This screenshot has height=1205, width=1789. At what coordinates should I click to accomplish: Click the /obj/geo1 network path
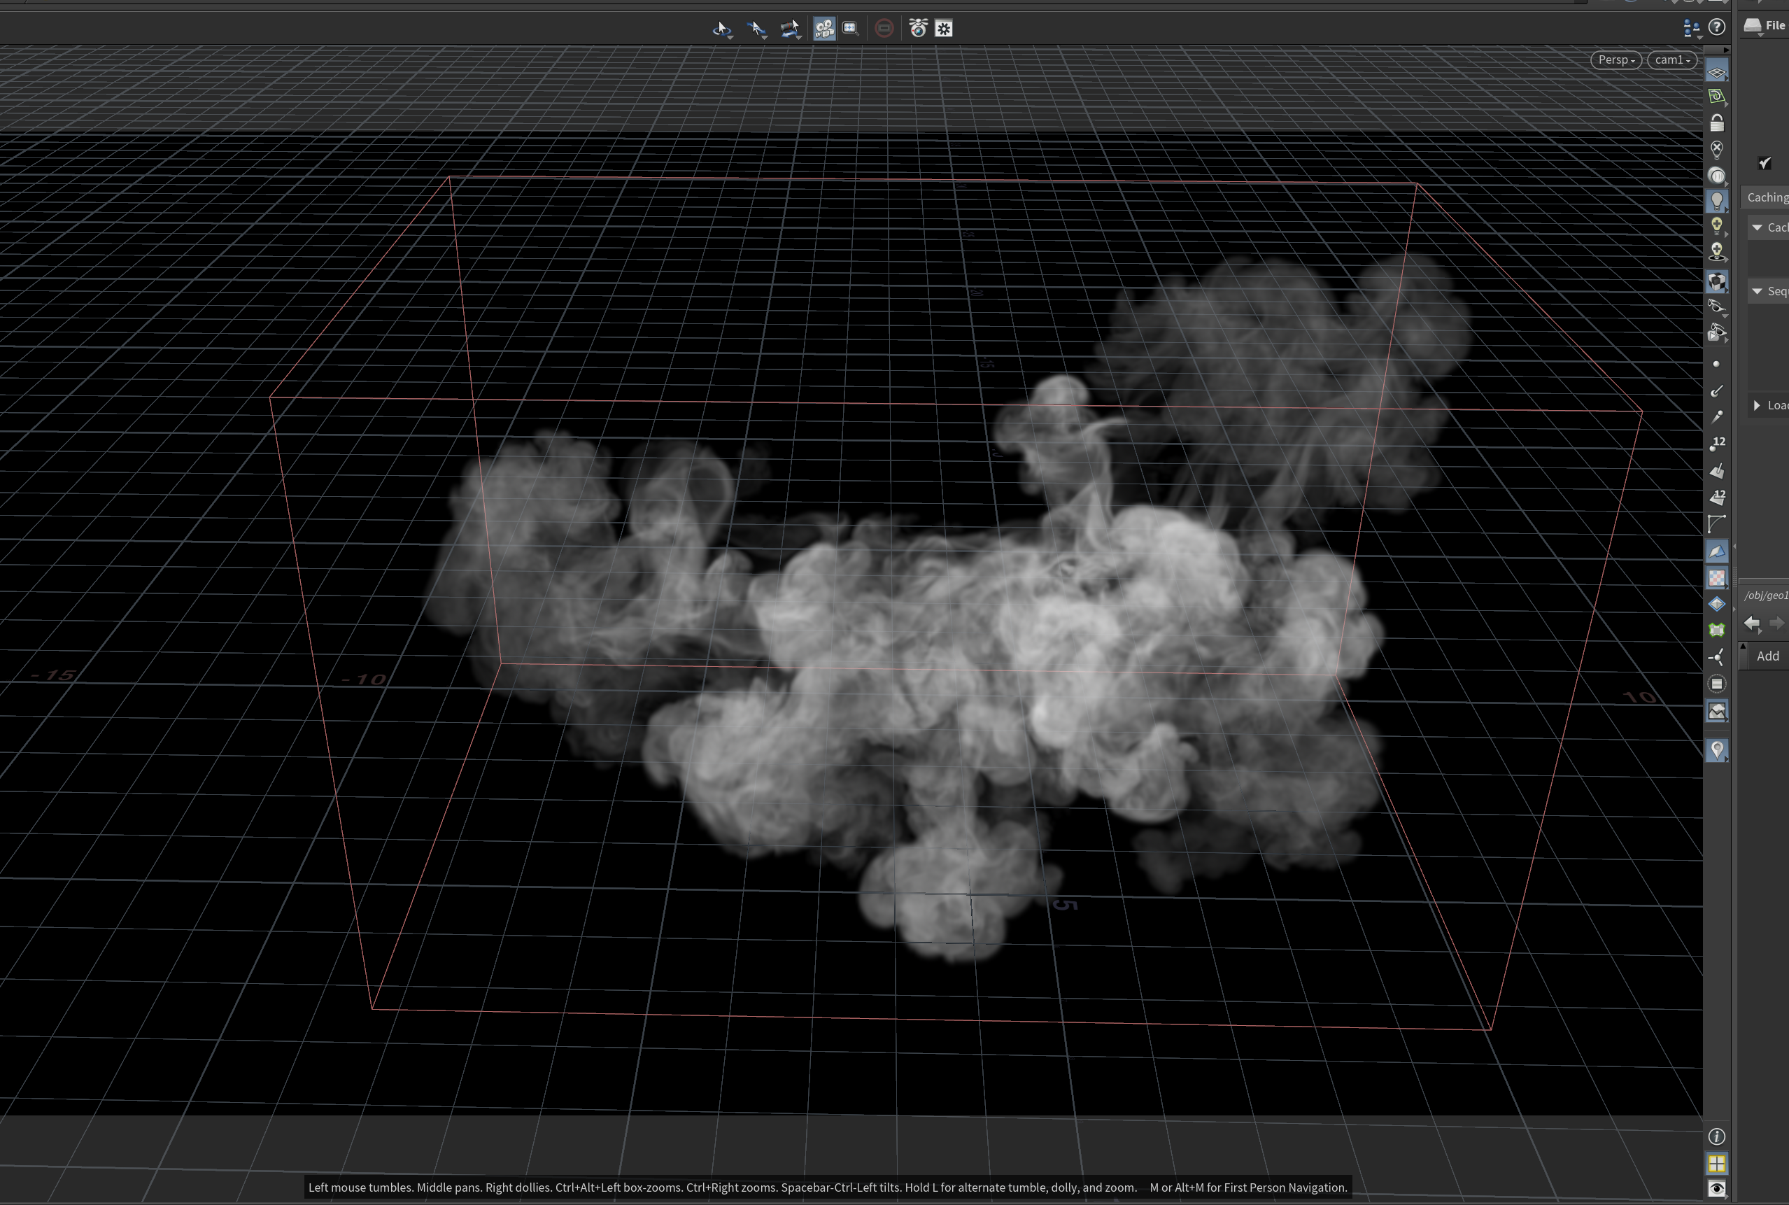click(1766, 596)
